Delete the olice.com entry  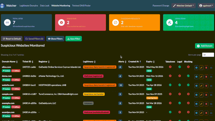point(206,68)
